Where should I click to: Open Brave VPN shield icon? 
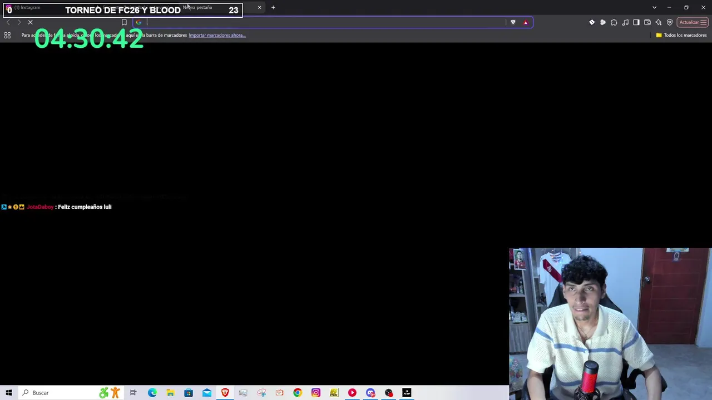point(670,22)
